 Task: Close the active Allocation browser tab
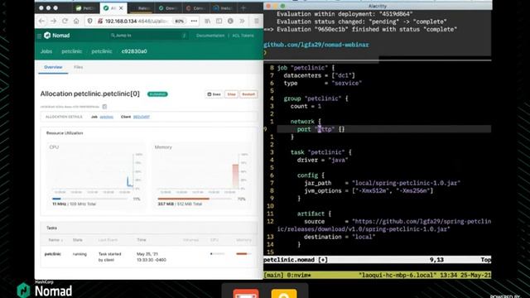click(121, 8)
